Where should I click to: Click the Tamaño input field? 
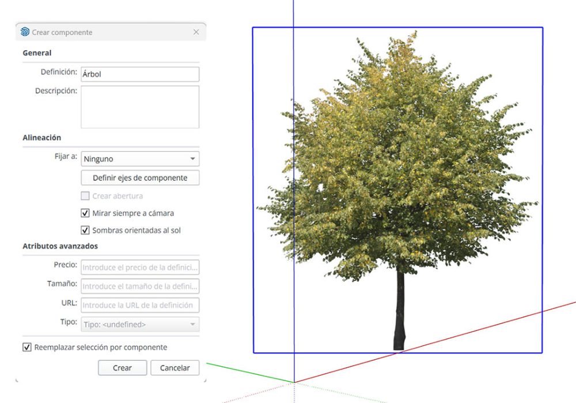click(x=140, y=286)
